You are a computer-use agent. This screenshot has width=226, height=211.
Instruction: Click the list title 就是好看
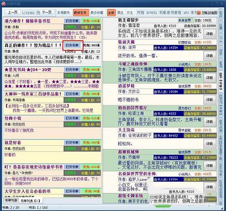[13, 143]
